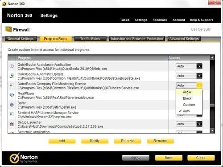
Task: Click the program list scrollbar thumb
Action: [x=212, y=105]
